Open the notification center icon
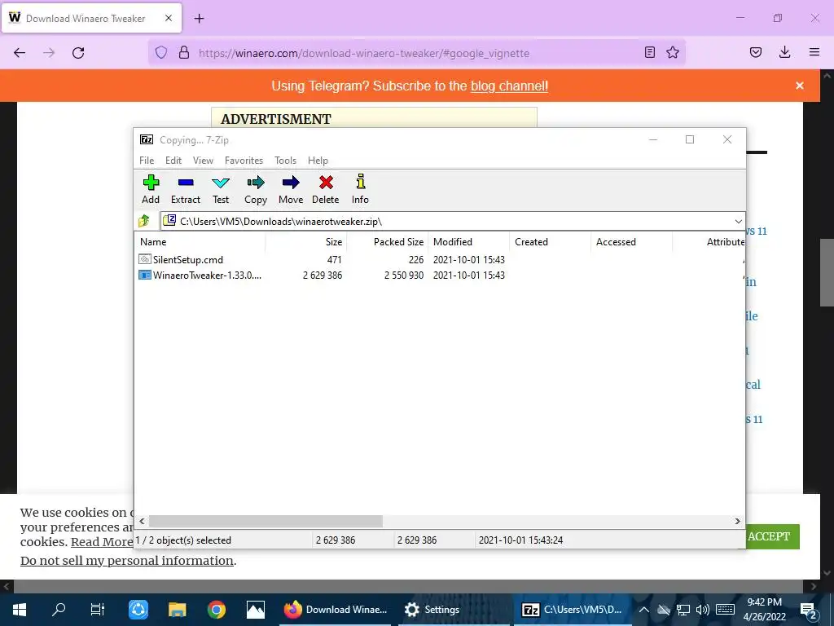Image resolution: width=834 pixels, height=626 pixels. click(x=809, y=611)
